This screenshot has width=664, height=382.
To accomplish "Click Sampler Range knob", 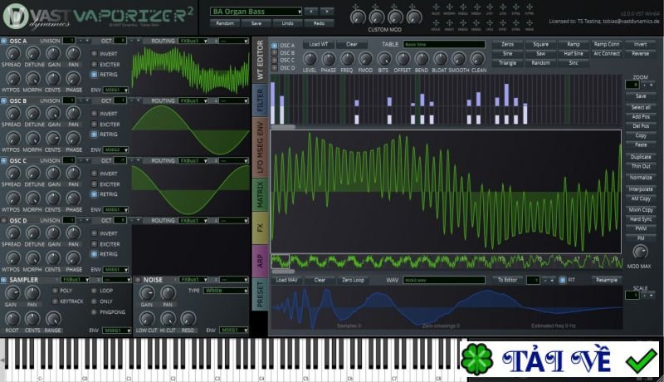I will point(53,319).
